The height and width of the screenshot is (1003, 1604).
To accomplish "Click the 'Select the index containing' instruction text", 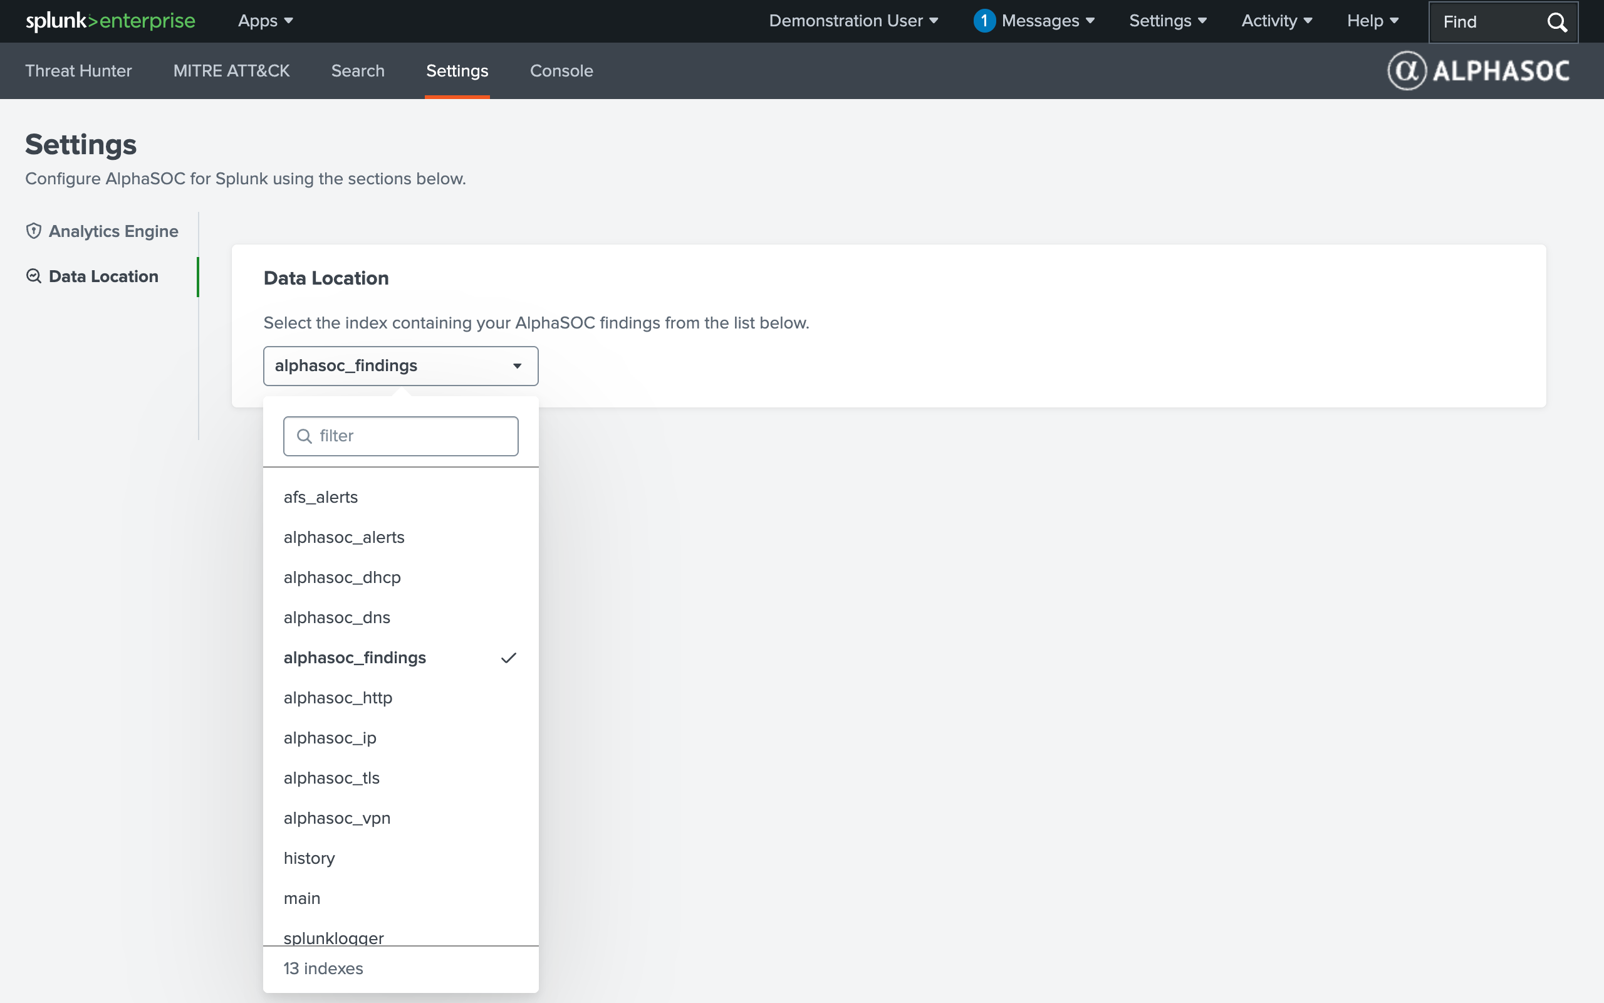I will point(536,323).
